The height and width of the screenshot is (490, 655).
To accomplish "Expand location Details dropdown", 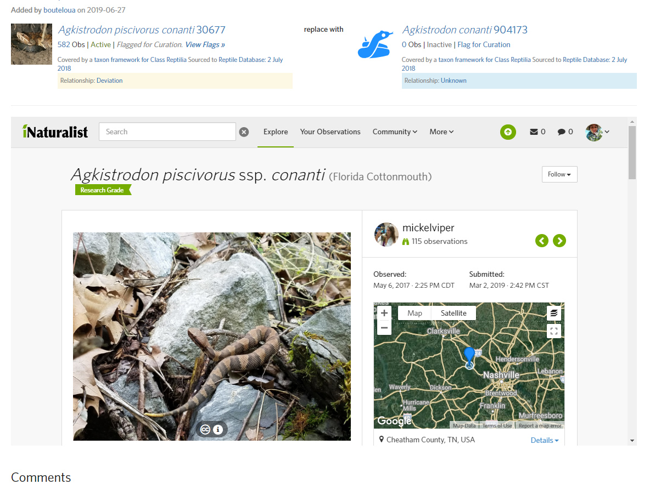I will coord(544,440).
